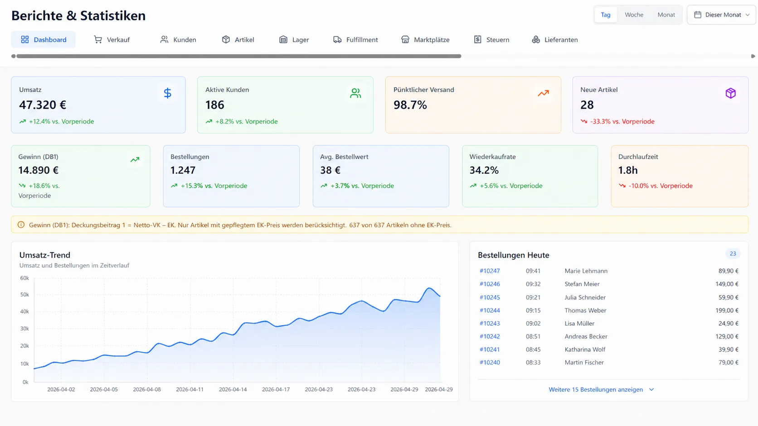Screen dimensions: 758x426
Task: Click the Pünktlicher Versand value 98.7%
Action: point(410,105)
